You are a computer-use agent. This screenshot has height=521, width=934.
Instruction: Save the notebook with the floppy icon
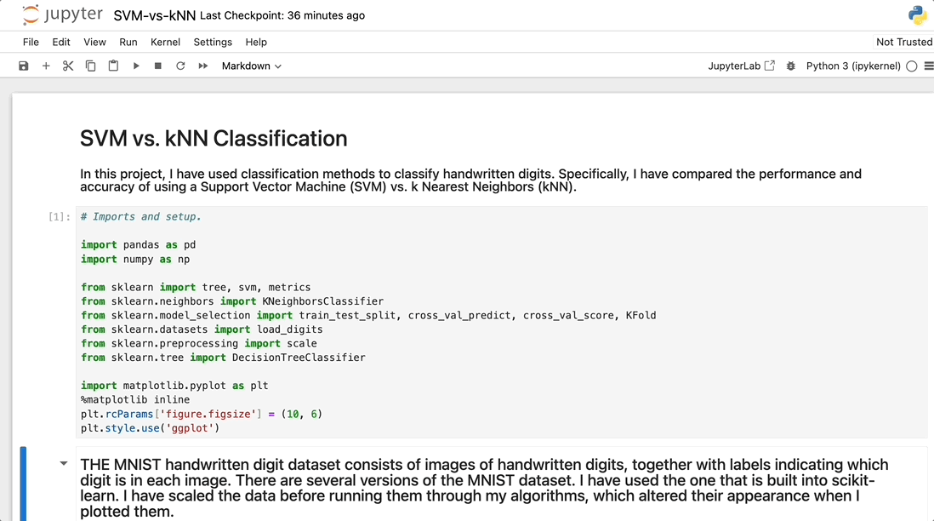(23, 66)
